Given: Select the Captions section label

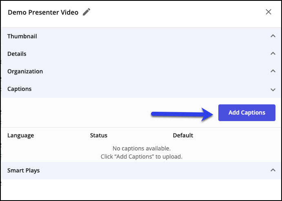Looking at the screenshot, I should point(20,89).
